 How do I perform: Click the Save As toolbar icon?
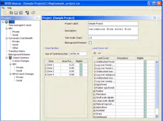(x=21, y=13)
